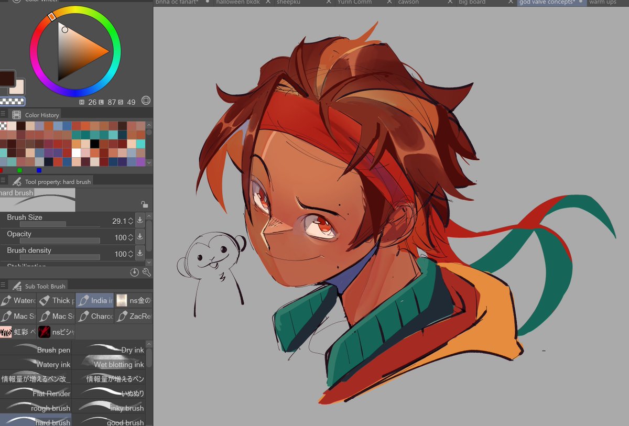Close the halloween bkdk tab
This screenshot has height=426, width=629.
pos(267,2)
